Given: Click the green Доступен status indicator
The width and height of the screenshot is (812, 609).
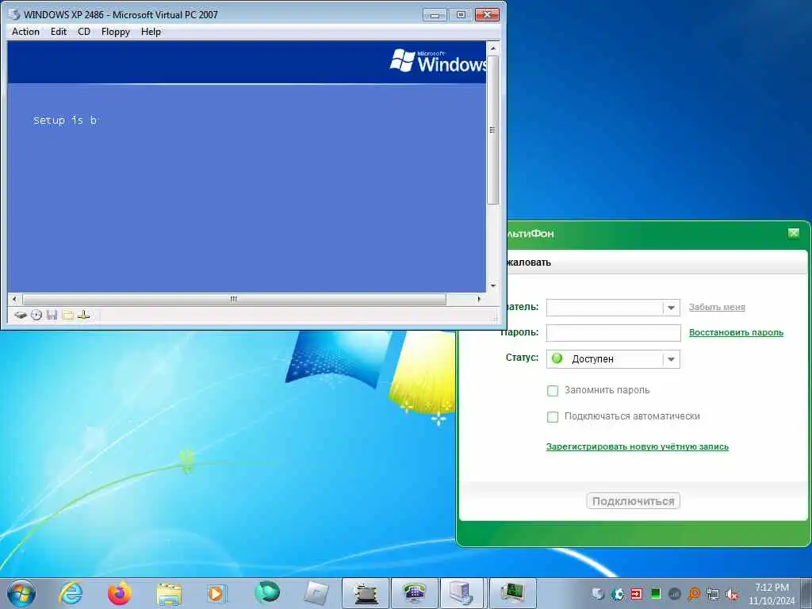Looking at the screenshot, I should point(557,358).
